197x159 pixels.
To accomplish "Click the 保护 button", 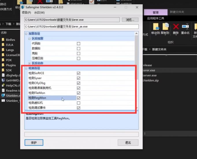I will [34, 143].
